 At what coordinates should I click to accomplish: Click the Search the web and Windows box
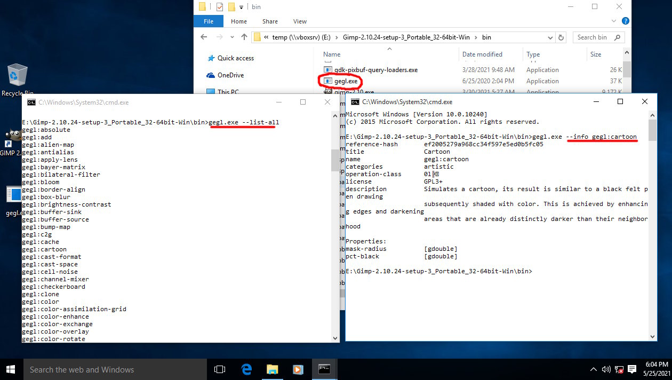click(x=115, y=369)
